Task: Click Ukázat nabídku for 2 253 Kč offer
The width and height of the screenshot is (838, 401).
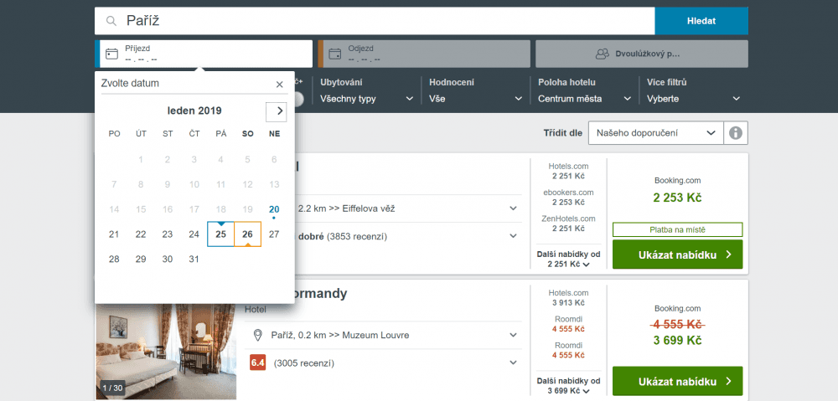Action: (677, 254)
